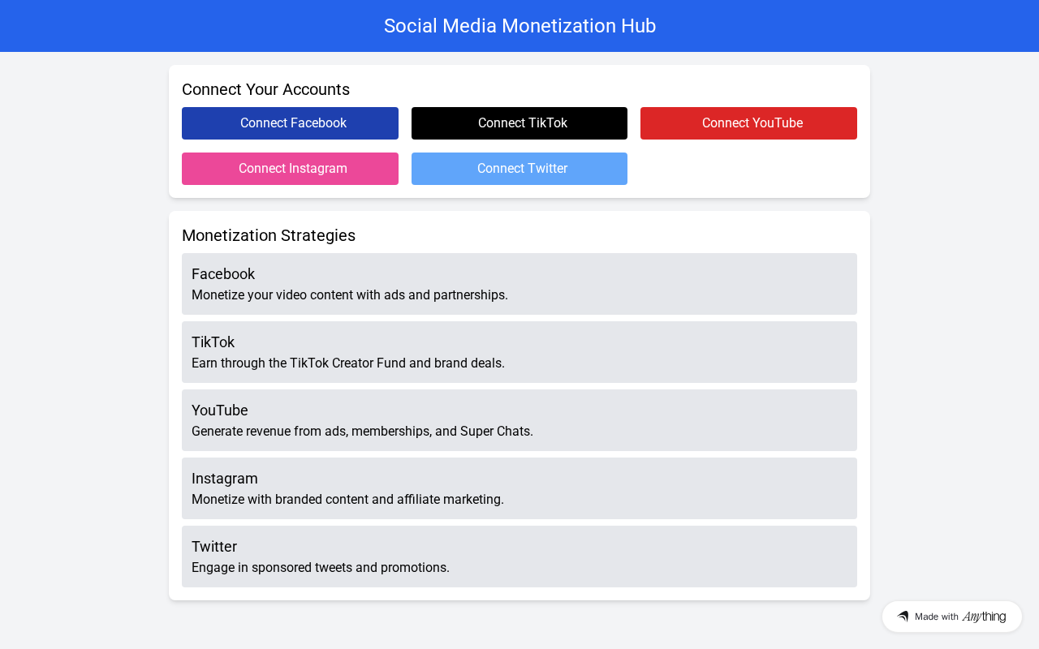Select the Facebook strategy heading
This screenshot has width=1039, height=649.
tap(223, 274)
